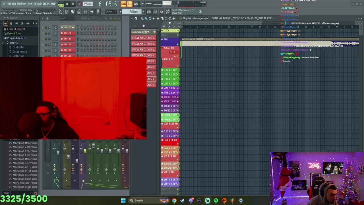Screen dimensions: 364x205
Task: Open the Pattern 1 selector dropdown
Action: pos(132,12)
